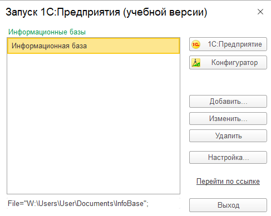Select the 'Информационная база' list entry
The image size is (271, 216).
[93, 46]
